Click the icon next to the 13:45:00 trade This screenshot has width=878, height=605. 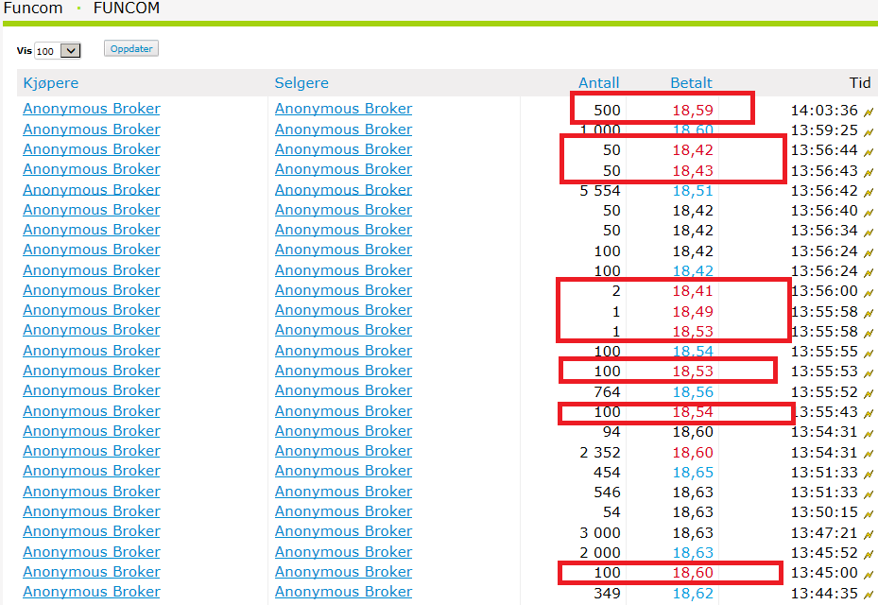(x=869, y=573)
